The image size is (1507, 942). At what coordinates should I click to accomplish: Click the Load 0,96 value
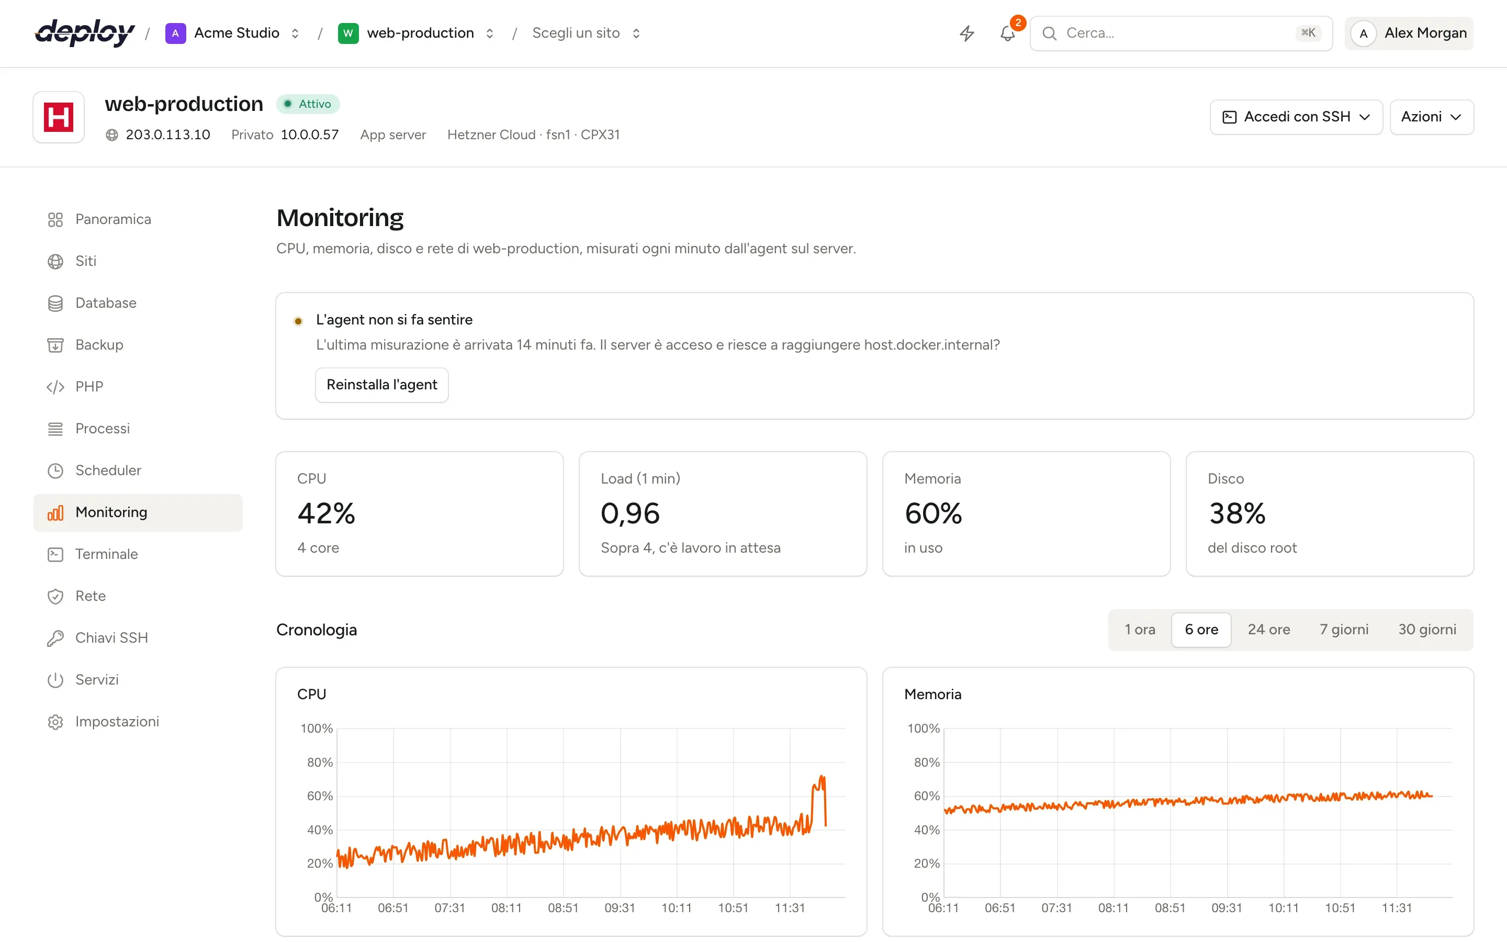click(x=629, y=513)
